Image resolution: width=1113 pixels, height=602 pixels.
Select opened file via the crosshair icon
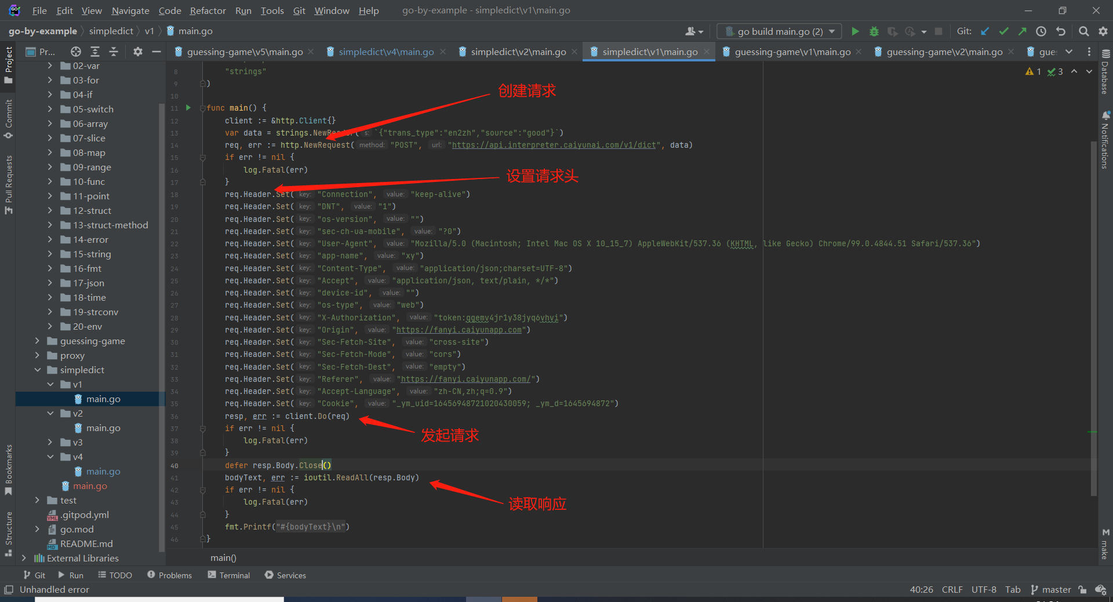(x=76, y=52)
